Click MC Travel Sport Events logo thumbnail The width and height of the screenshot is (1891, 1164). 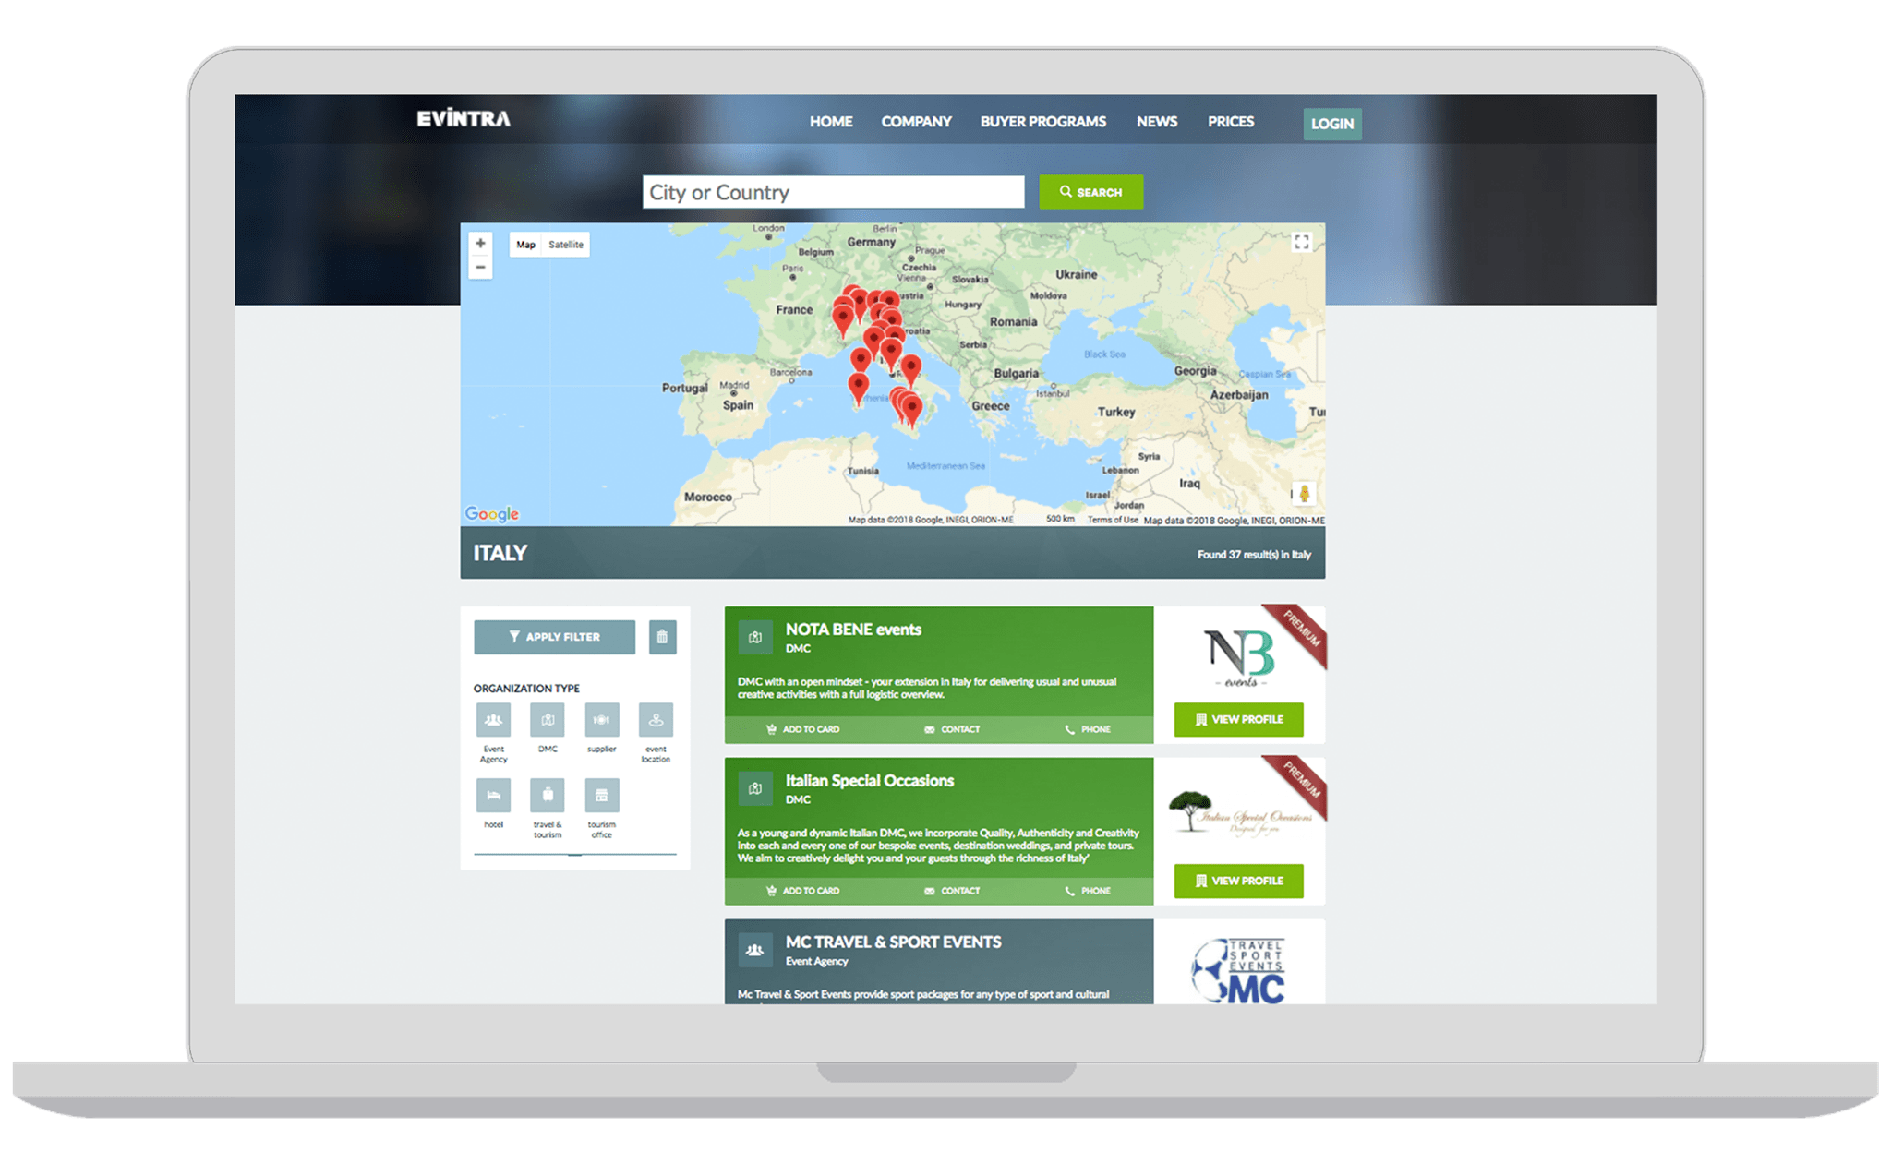click(1238, 970)
